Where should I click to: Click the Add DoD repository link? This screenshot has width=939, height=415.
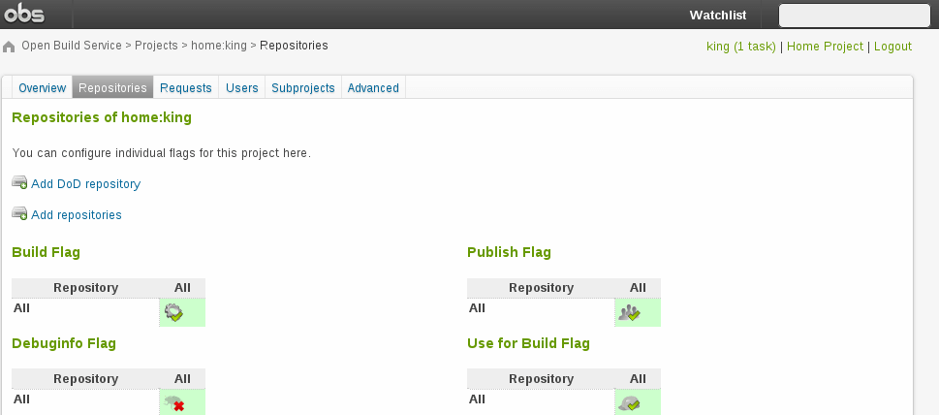coord(85,183)
